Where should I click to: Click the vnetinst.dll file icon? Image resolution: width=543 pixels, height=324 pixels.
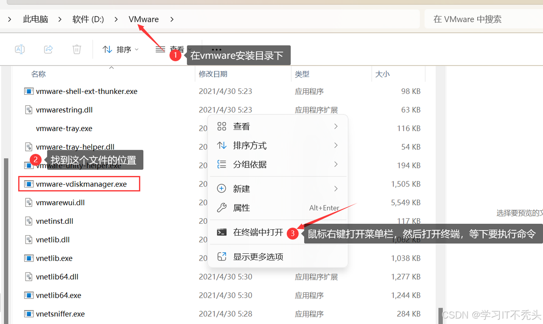coord(29,221)
